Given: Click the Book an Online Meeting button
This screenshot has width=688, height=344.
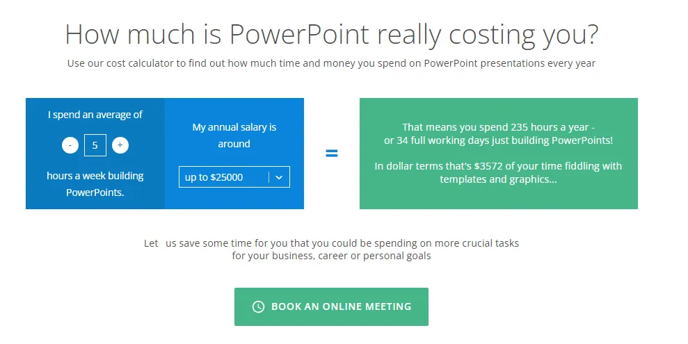Looking at the screenshot, I should click(x=331, y=306).
